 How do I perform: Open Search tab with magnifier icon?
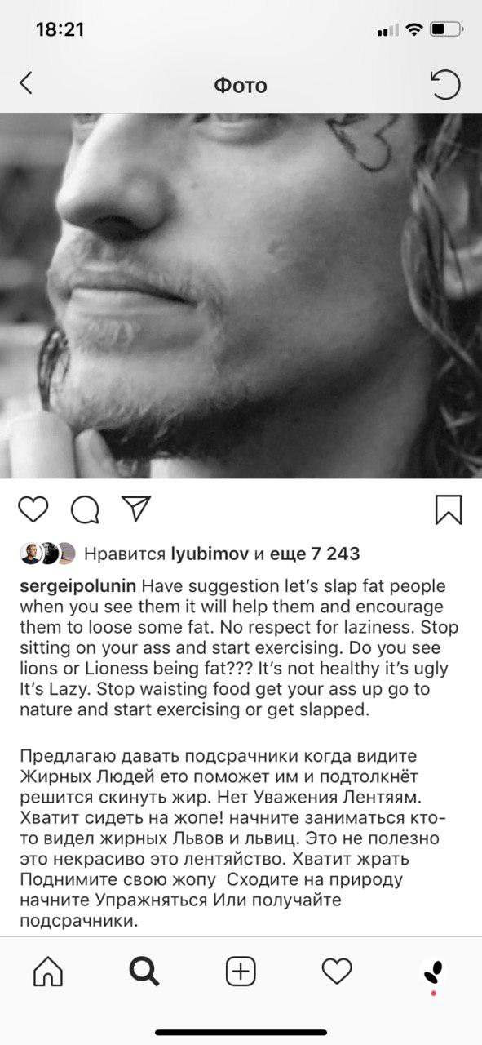[144, 972]
